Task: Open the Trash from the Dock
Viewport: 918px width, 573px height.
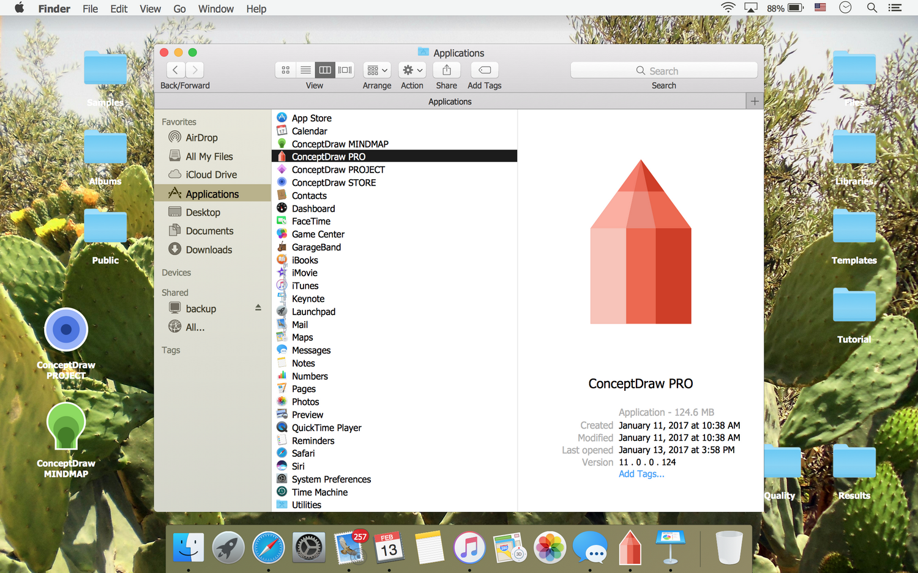Action: (x=728, y=547)
